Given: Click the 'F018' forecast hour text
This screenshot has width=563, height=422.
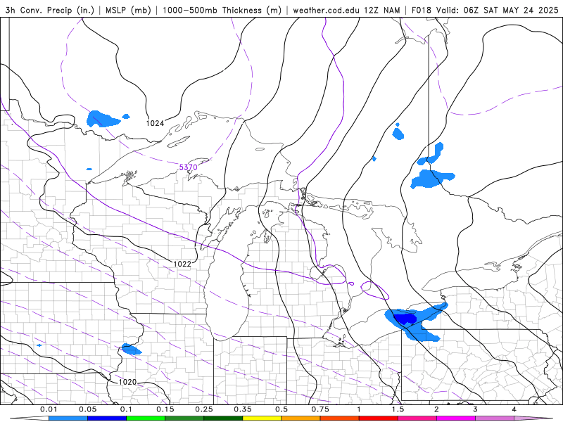Looking at the screenshot, I should [422, 10].
